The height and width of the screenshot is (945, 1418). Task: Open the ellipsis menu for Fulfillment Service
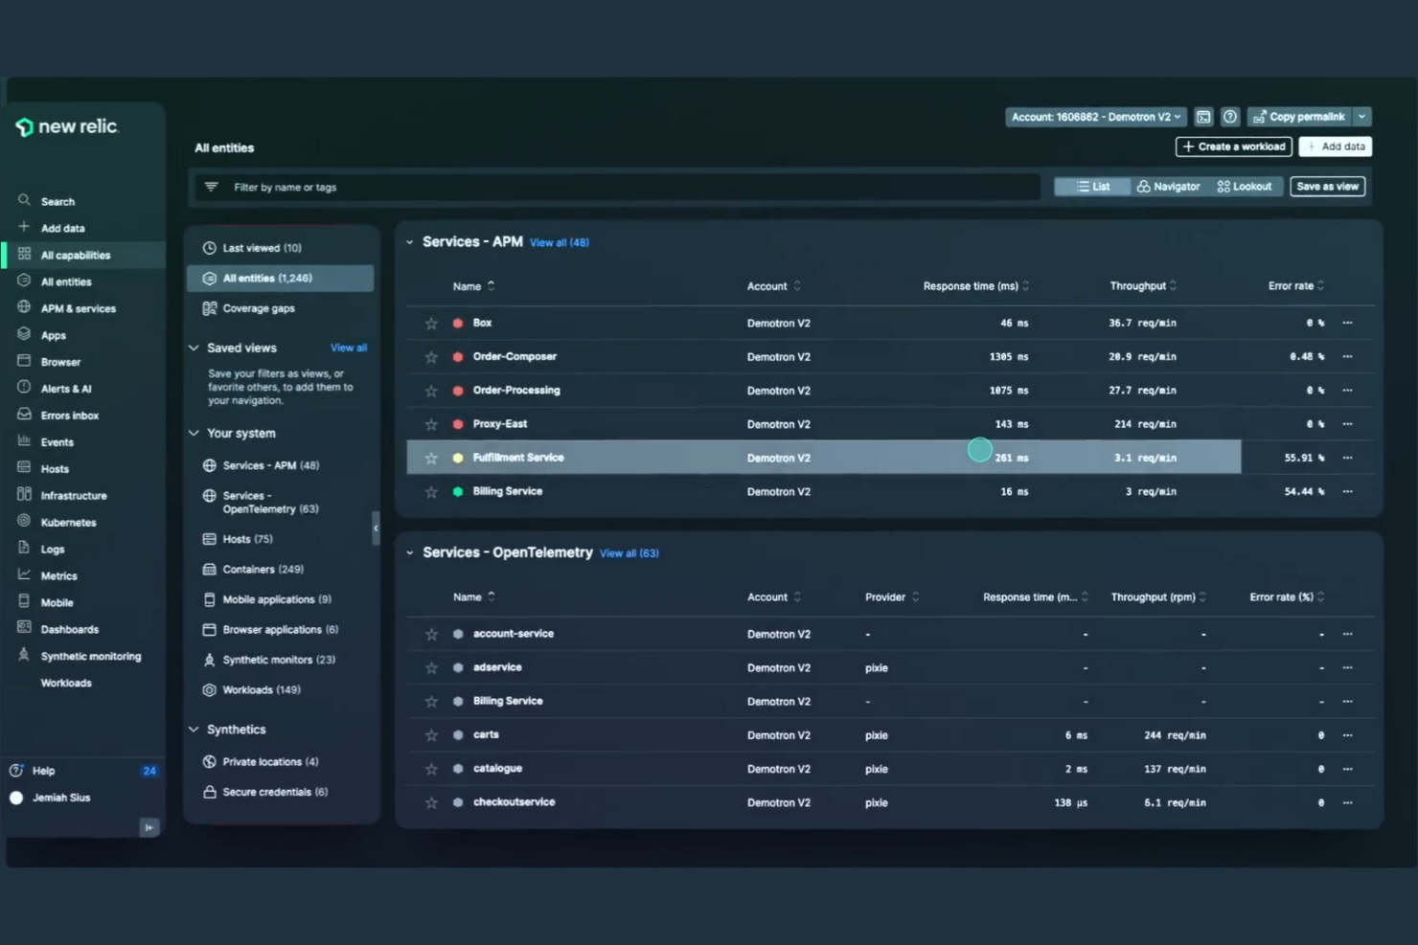point(1347,458)
